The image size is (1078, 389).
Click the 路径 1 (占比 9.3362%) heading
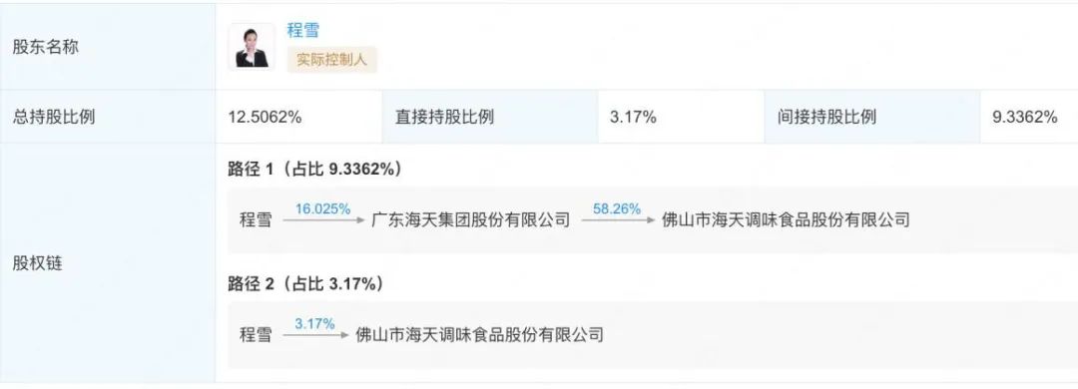pyautogui.click(x=314, y=170)
